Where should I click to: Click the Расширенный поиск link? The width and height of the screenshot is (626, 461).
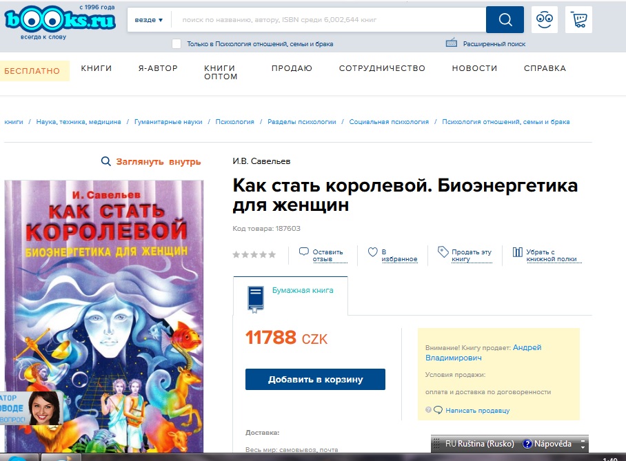494,44
